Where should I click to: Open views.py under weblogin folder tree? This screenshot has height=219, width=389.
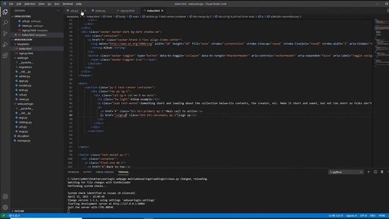pyautogui.click(x=24, y=99)
